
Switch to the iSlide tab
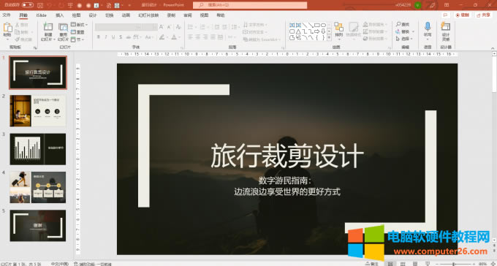(41, 15)
